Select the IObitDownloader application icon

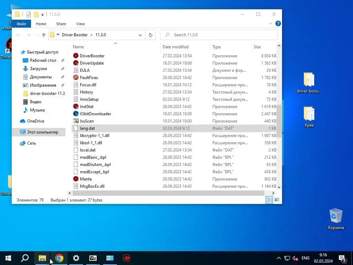tap(76, 114)
